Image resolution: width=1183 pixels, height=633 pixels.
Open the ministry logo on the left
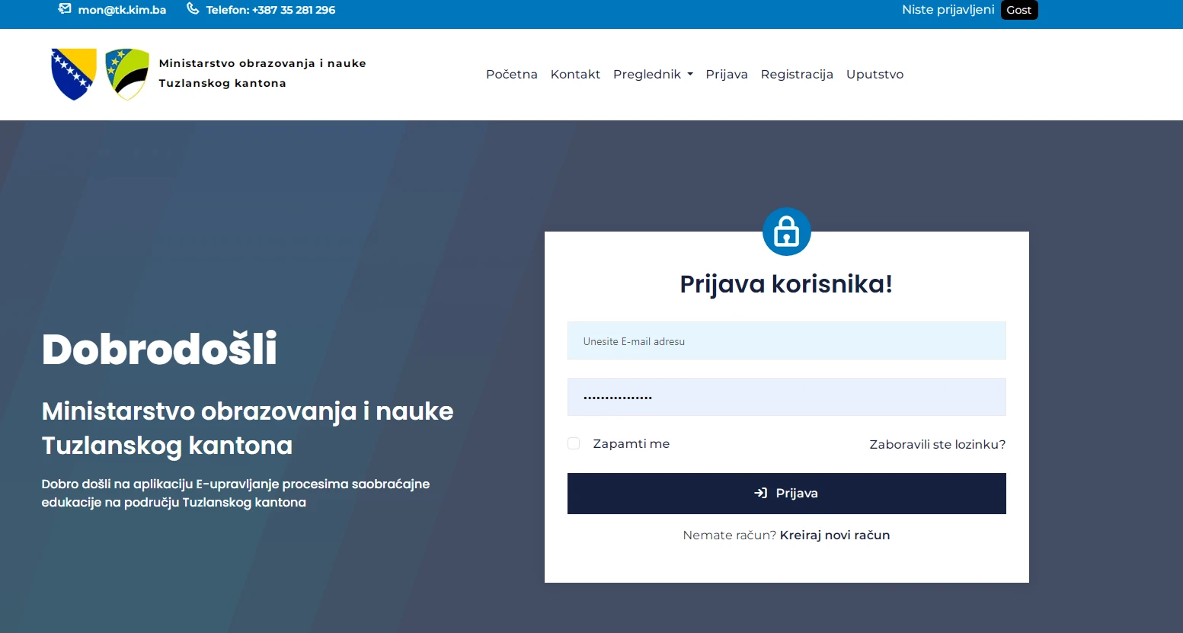pyautogui.click(x=99, y=74)
